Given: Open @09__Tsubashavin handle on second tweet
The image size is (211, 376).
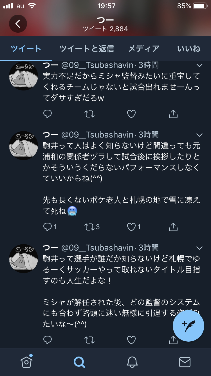Looking at the screenshot, I should tap(97, 135).
